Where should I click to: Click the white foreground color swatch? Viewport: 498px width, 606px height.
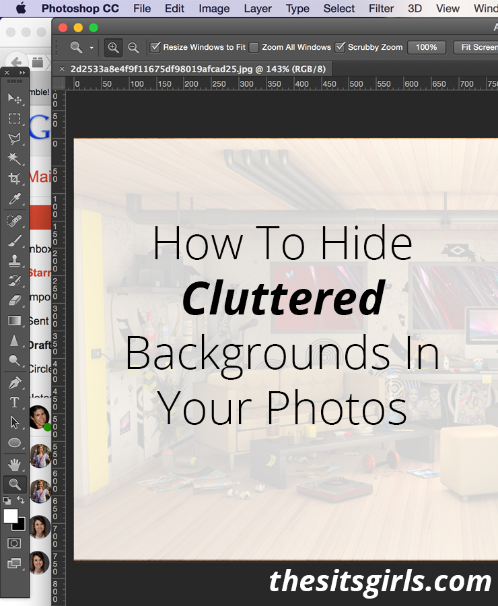point(11,516)
